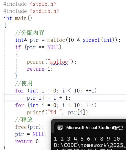
Task: Click the console output '1 2 3 4 5 6 7 8 9 10'
Action: coord(87,139)
